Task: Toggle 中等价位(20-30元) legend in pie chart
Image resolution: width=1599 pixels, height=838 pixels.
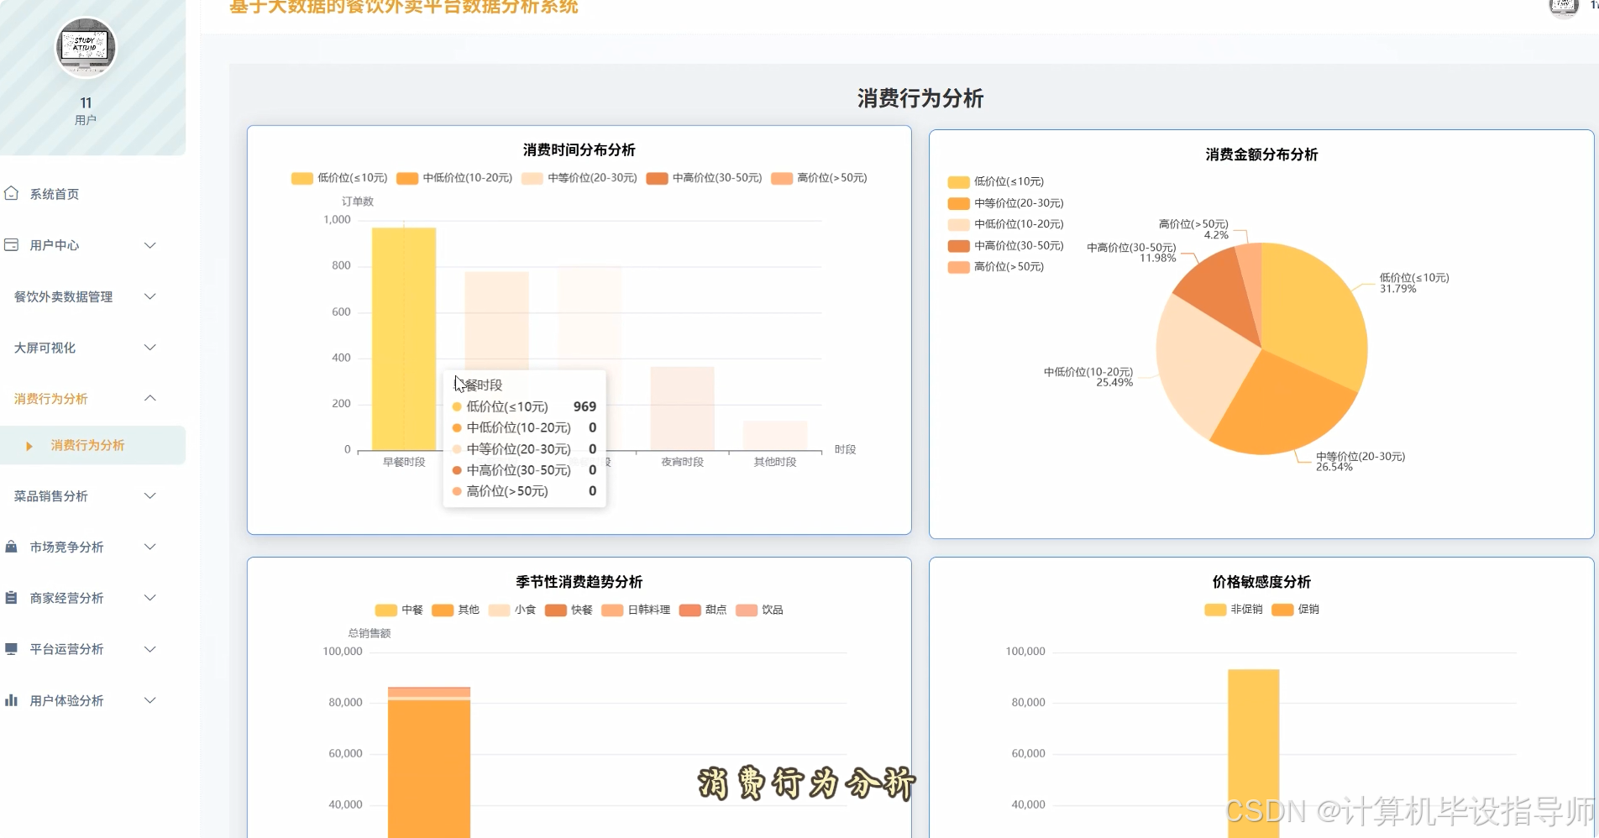Action: pyautogui.click(x=1005, y=203)
